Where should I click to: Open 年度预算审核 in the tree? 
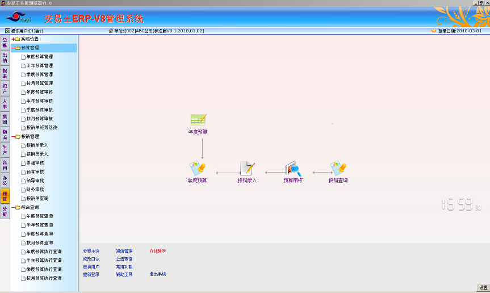pos(40,92)
